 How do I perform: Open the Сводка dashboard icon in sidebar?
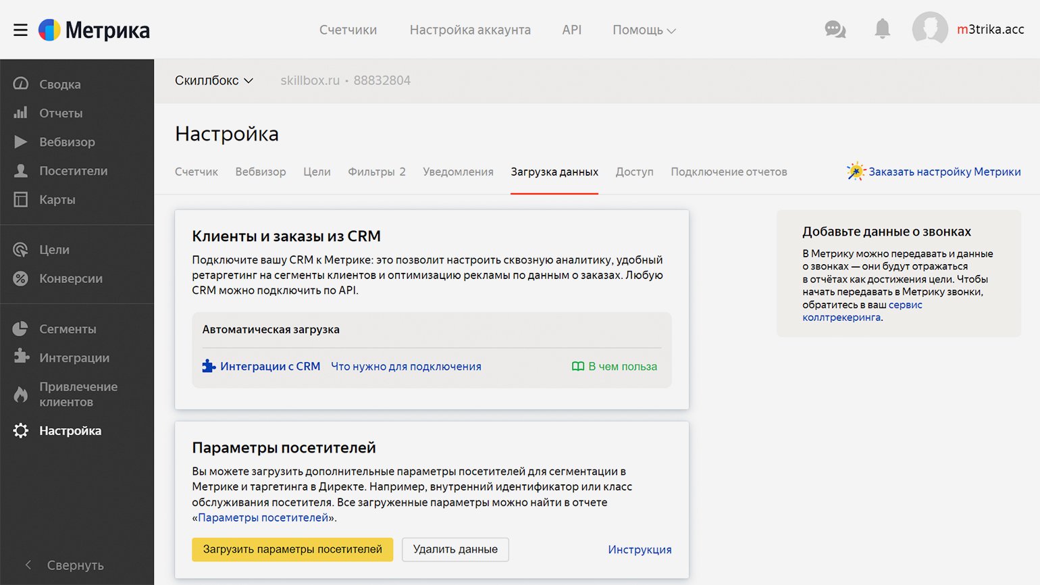click(21, 84)
